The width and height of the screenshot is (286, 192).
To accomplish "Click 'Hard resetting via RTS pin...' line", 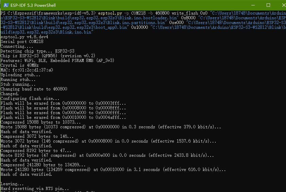I will coord(35,189).
